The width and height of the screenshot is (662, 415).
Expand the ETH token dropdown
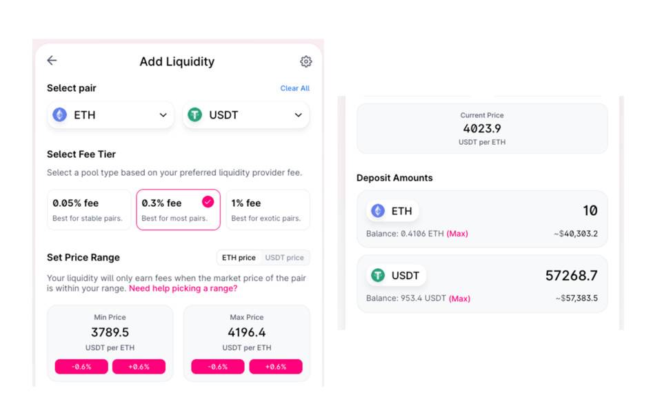coord(163,115)
